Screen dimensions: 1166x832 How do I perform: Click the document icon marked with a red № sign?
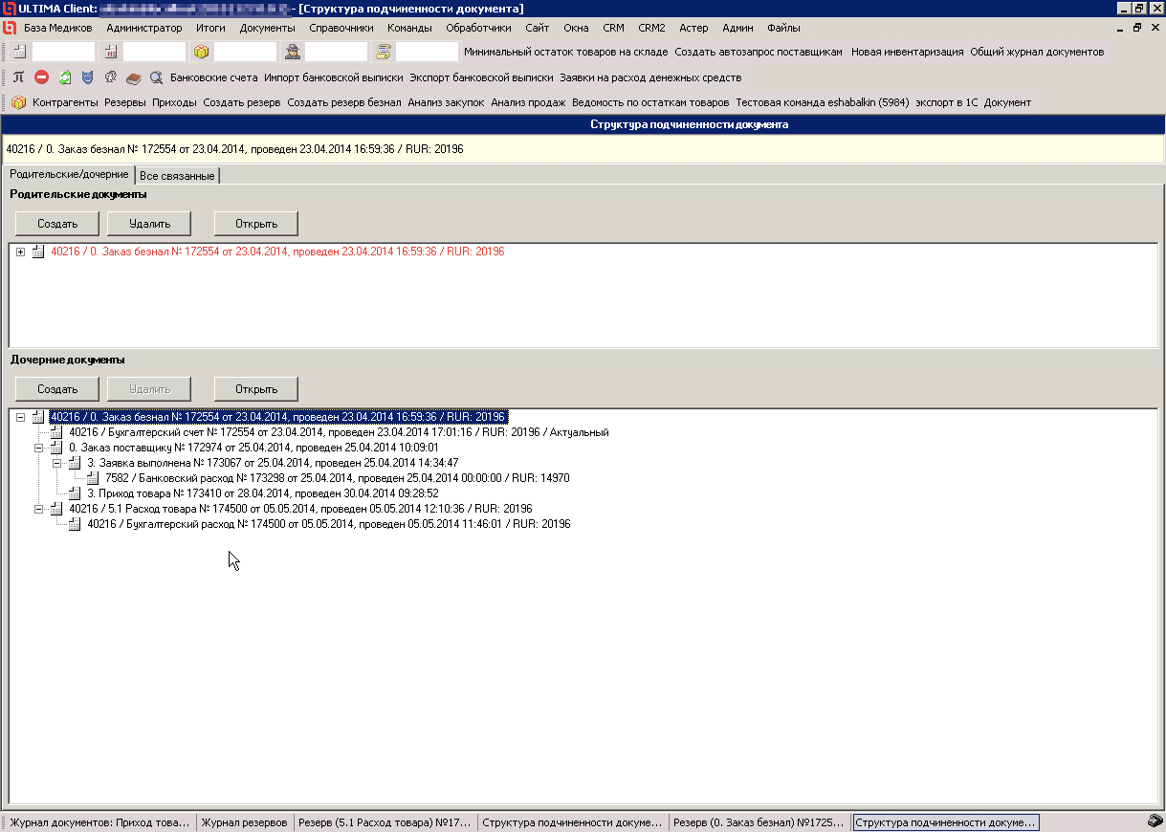[110, 52]
